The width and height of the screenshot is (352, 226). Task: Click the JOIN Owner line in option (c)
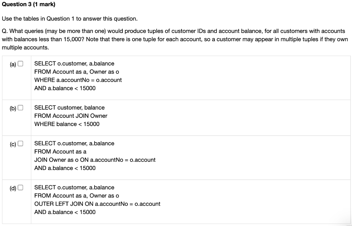point(95,160)
